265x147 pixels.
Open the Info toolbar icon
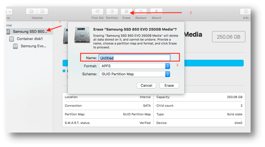tap(246, 11)
